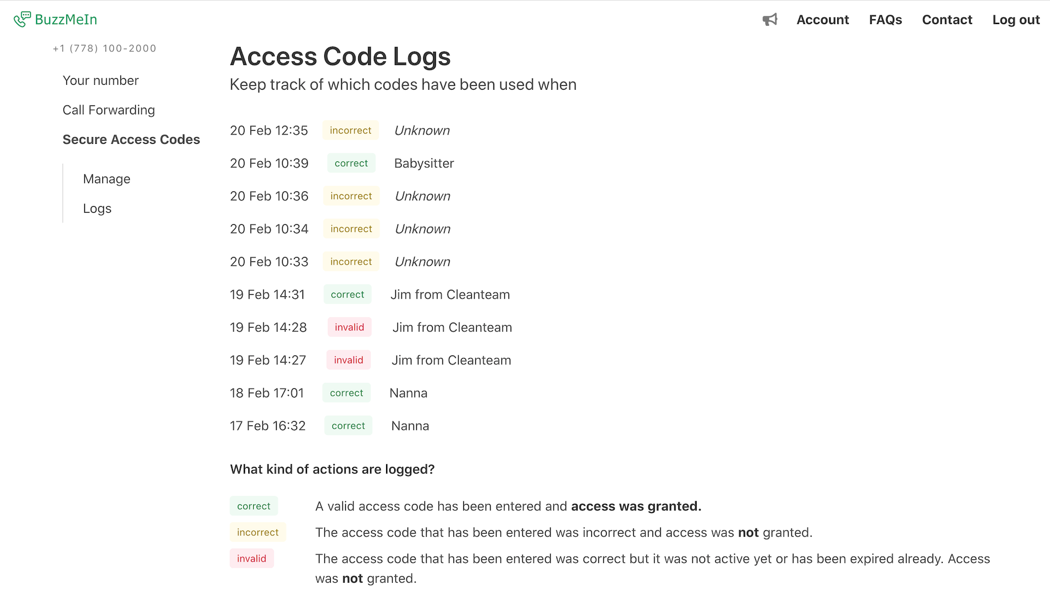Go to Manage access codes
The image size is (1050, 596).
tap(107, 179)
